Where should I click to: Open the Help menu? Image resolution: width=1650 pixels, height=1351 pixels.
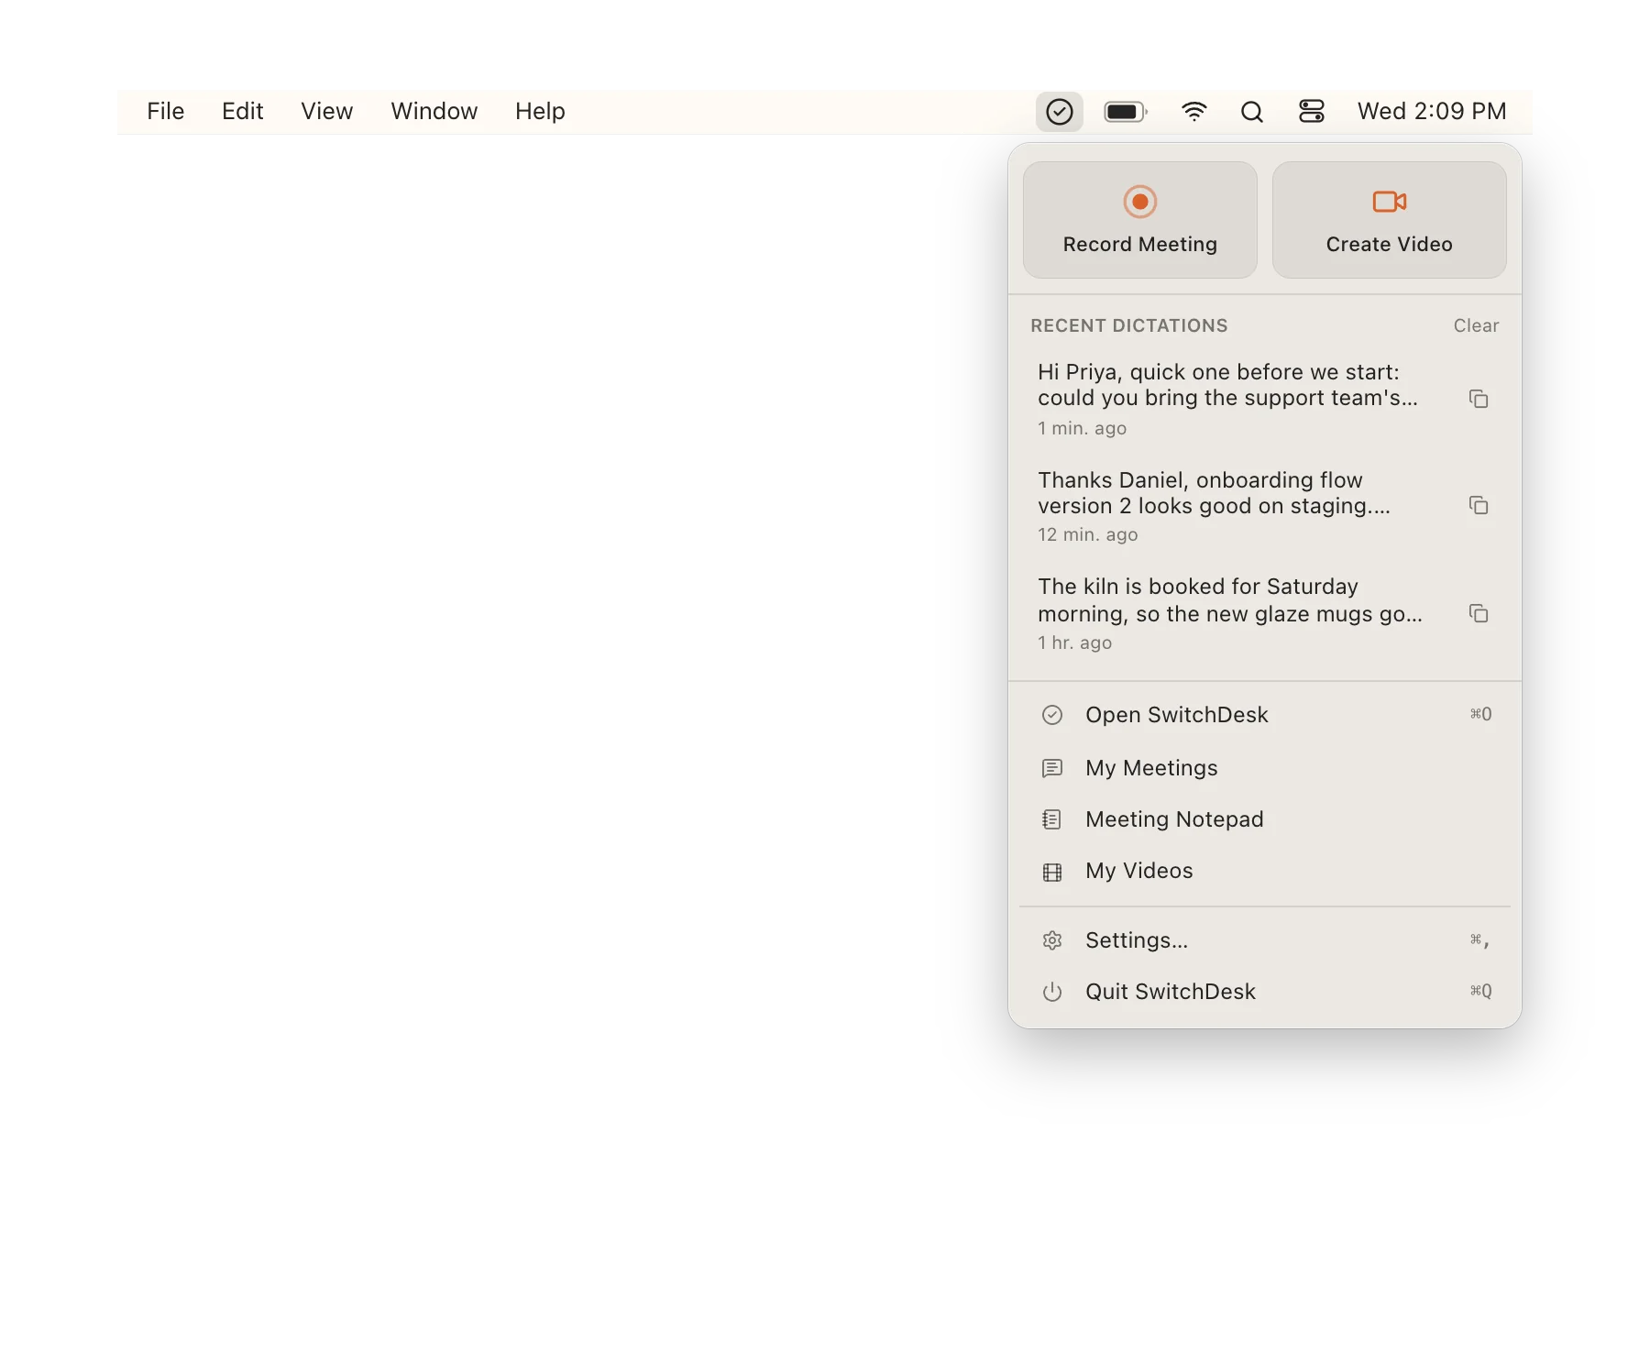(540, 111)
